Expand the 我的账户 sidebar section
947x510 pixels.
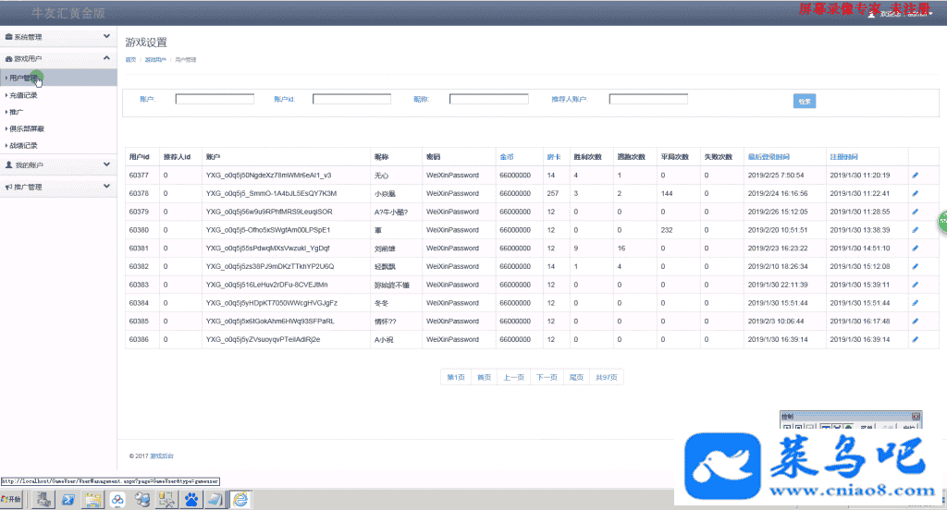click(x=58, y=165)
